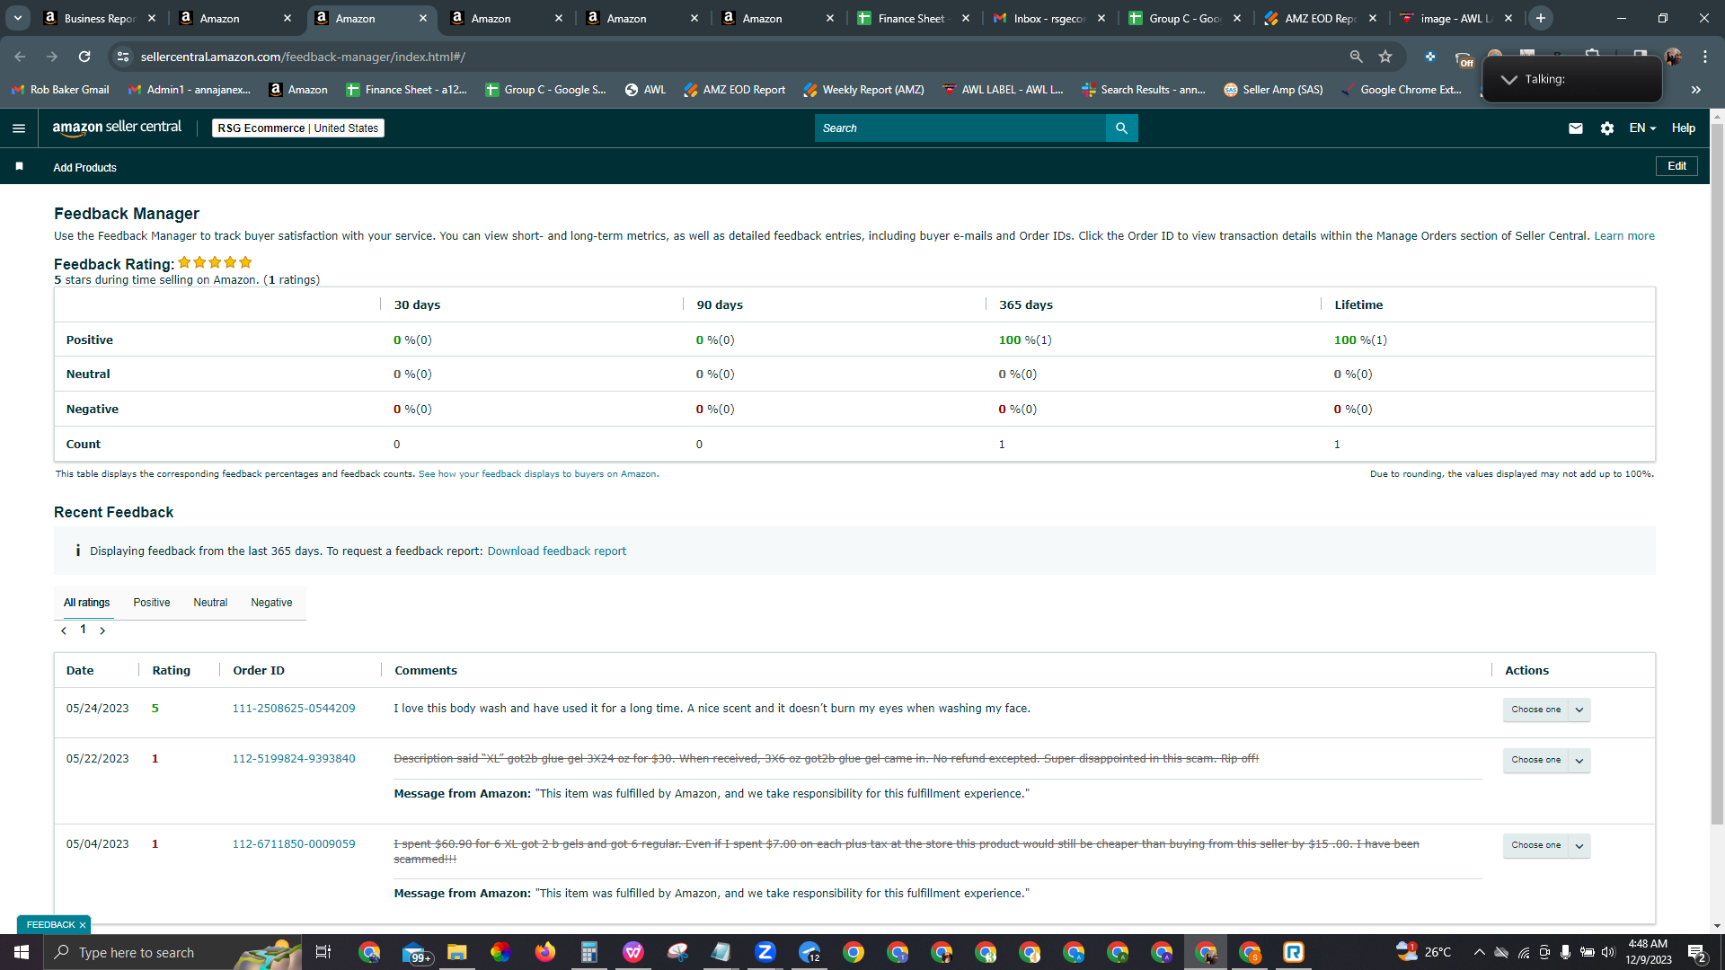Viewport: 1725px width, 970px height.
Task: Switch to the Neutral feedback tab
Action: coord(210,603)
